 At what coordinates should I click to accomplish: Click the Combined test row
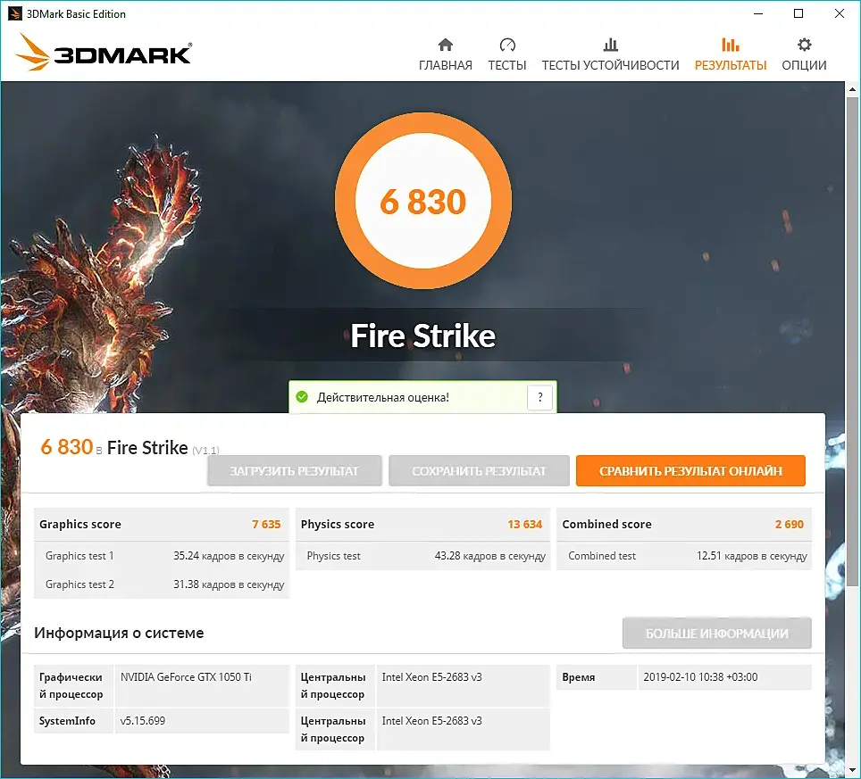click(684, 556)
